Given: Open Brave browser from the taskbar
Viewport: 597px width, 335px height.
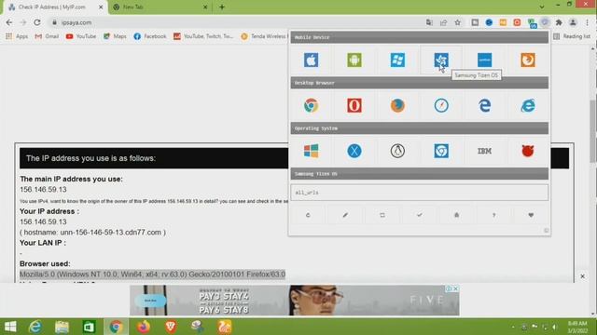Looking at the screenshot, I should tap(171, 327).
